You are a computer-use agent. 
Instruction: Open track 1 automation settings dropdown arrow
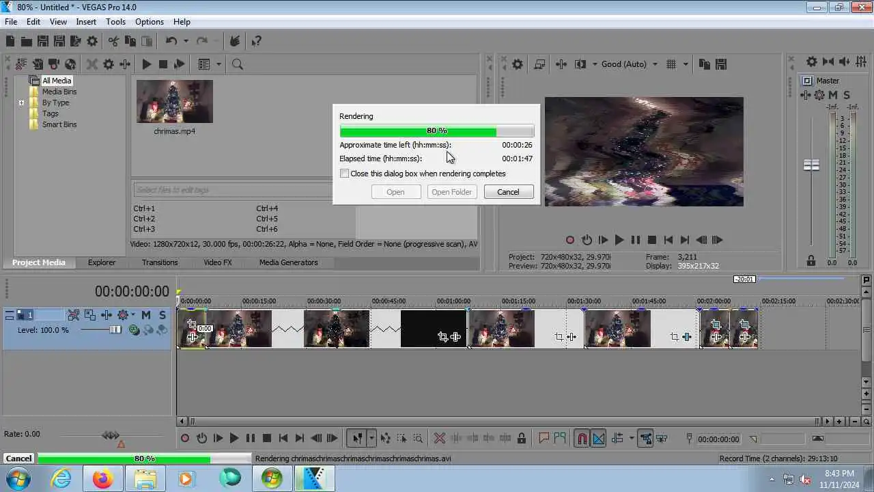132,315
